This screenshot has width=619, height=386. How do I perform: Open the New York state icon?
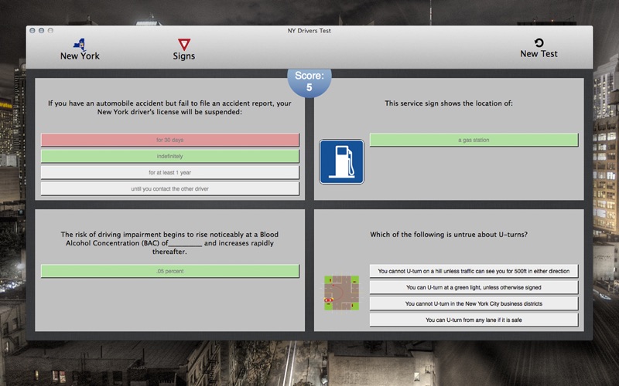pyautogui.click(x=80, y=45)
